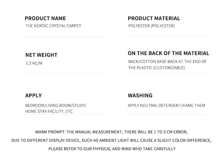The height and width of the screenshot is (163, 223).
Task: Click the HOME STAY FACILITY, ETC text
Action: (x=49, y=111)
